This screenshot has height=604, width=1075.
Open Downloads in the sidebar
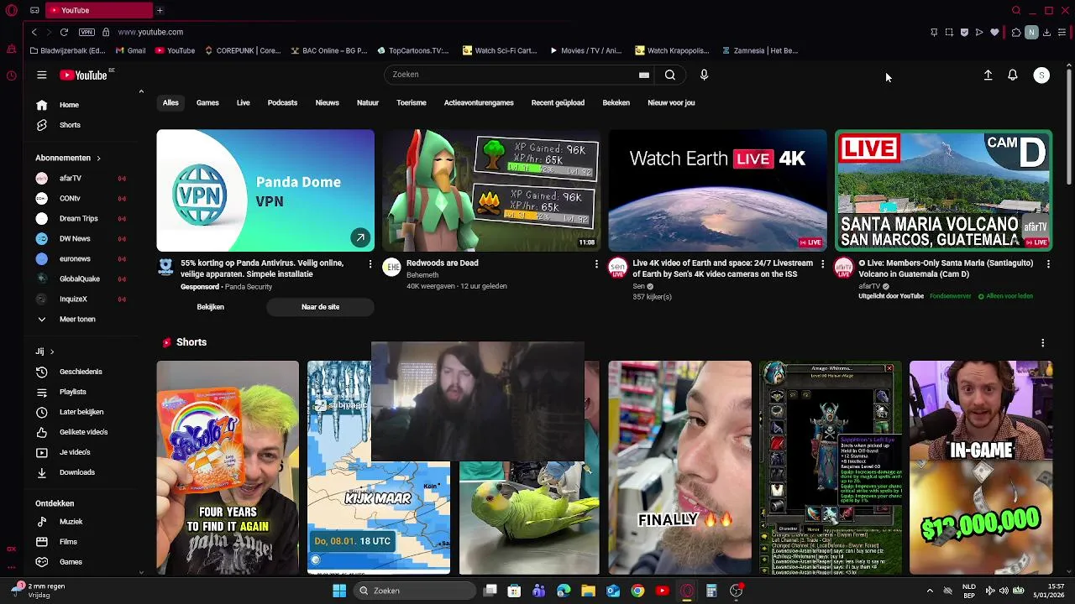(x=77, y=472)
